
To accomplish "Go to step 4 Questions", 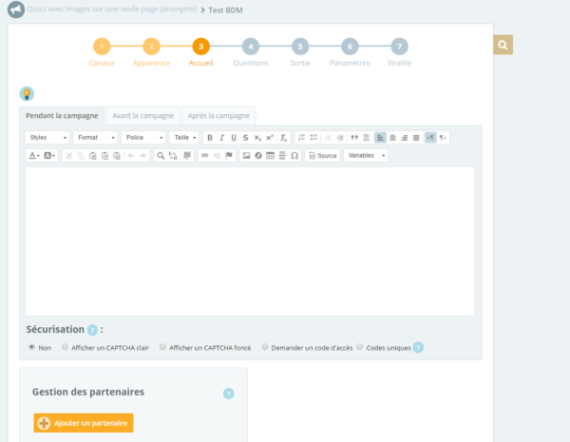I will click(x=250, y=47).
